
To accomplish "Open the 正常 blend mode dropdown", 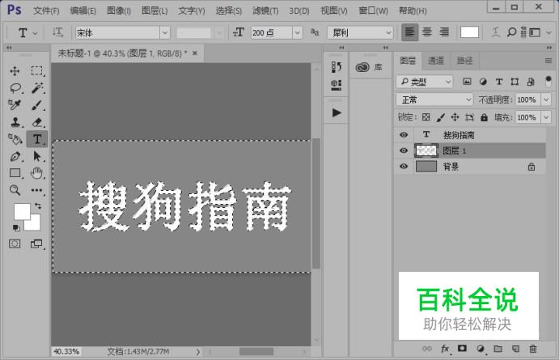I will coord(434,100).
